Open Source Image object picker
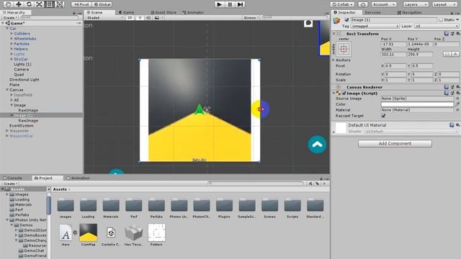Screen dimensions: 461x259 click(457, 99)
